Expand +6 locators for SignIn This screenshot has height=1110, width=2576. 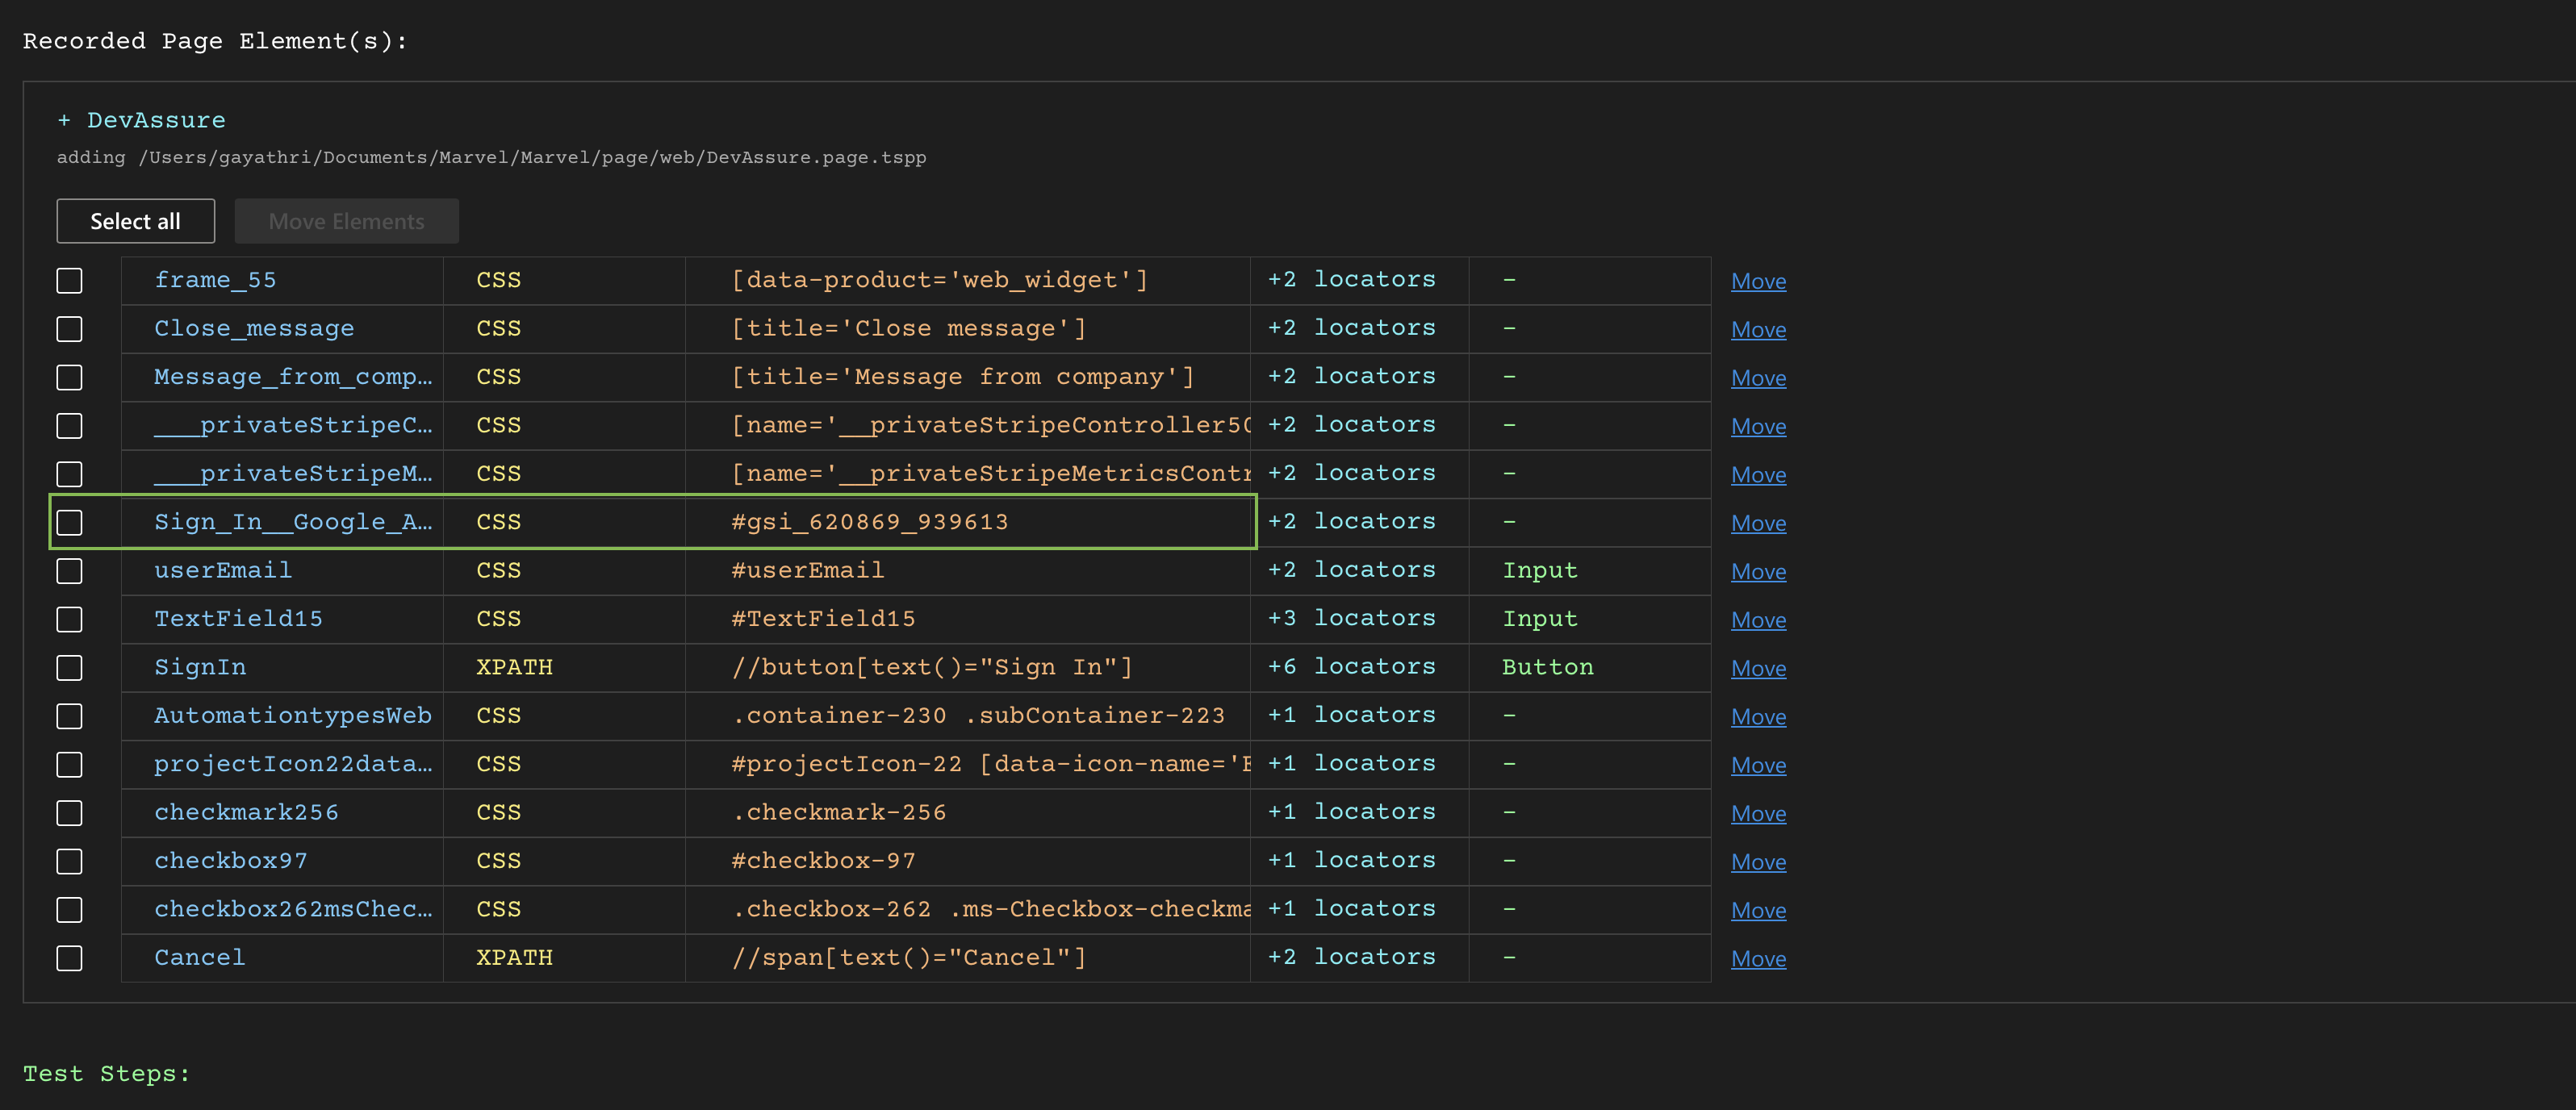1351,667
